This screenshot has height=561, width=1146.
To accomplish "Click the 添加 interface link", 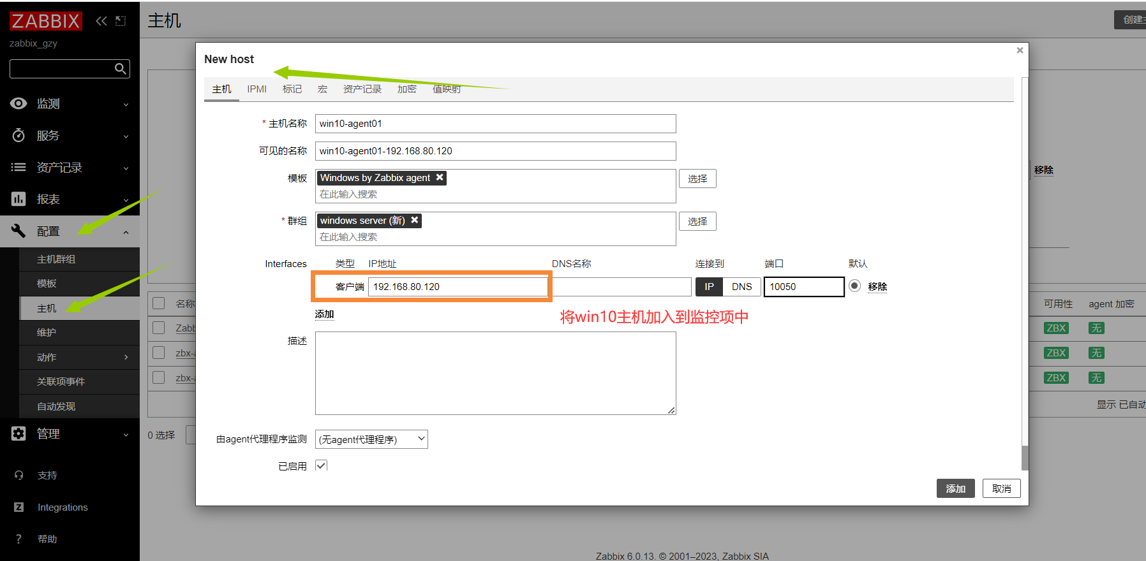I will [324, 314].
